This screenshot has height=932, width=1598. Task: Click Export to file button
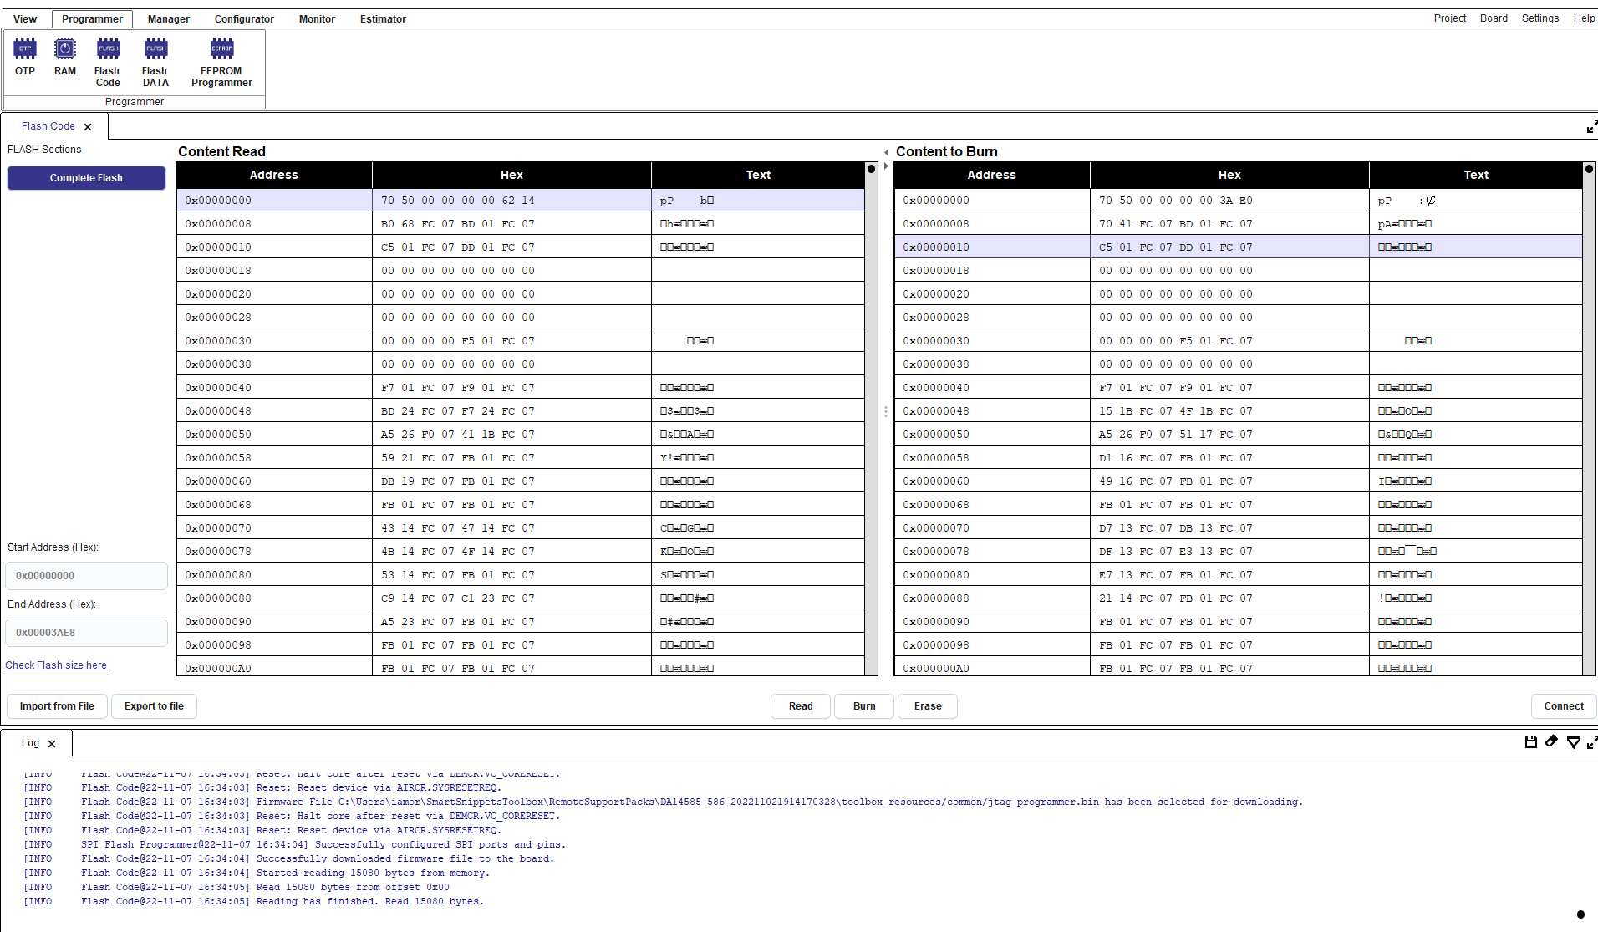pyautogui.click(x=154, y=706)
